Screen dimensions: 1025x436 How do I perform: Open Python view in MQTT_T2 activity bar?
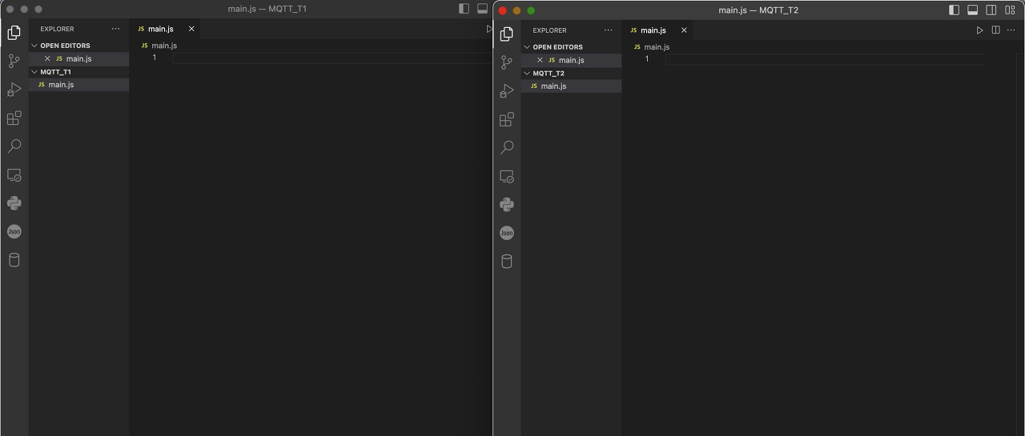[506, 205]
